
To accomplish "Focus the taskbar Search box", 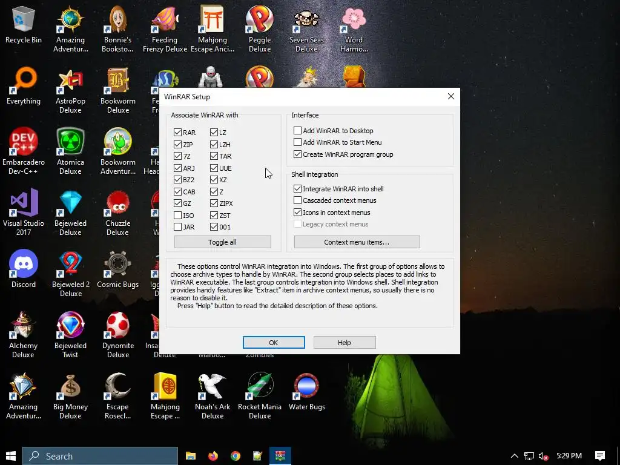I will pos(100,456).
